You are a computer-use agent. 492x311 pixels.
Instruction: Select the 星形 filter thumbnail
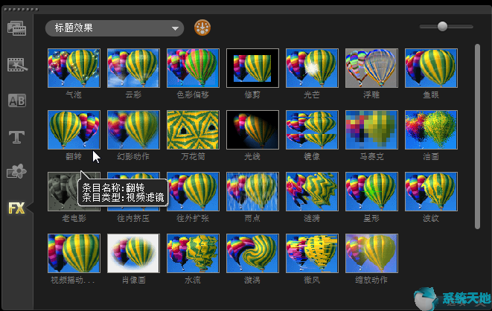coord(372,191)
